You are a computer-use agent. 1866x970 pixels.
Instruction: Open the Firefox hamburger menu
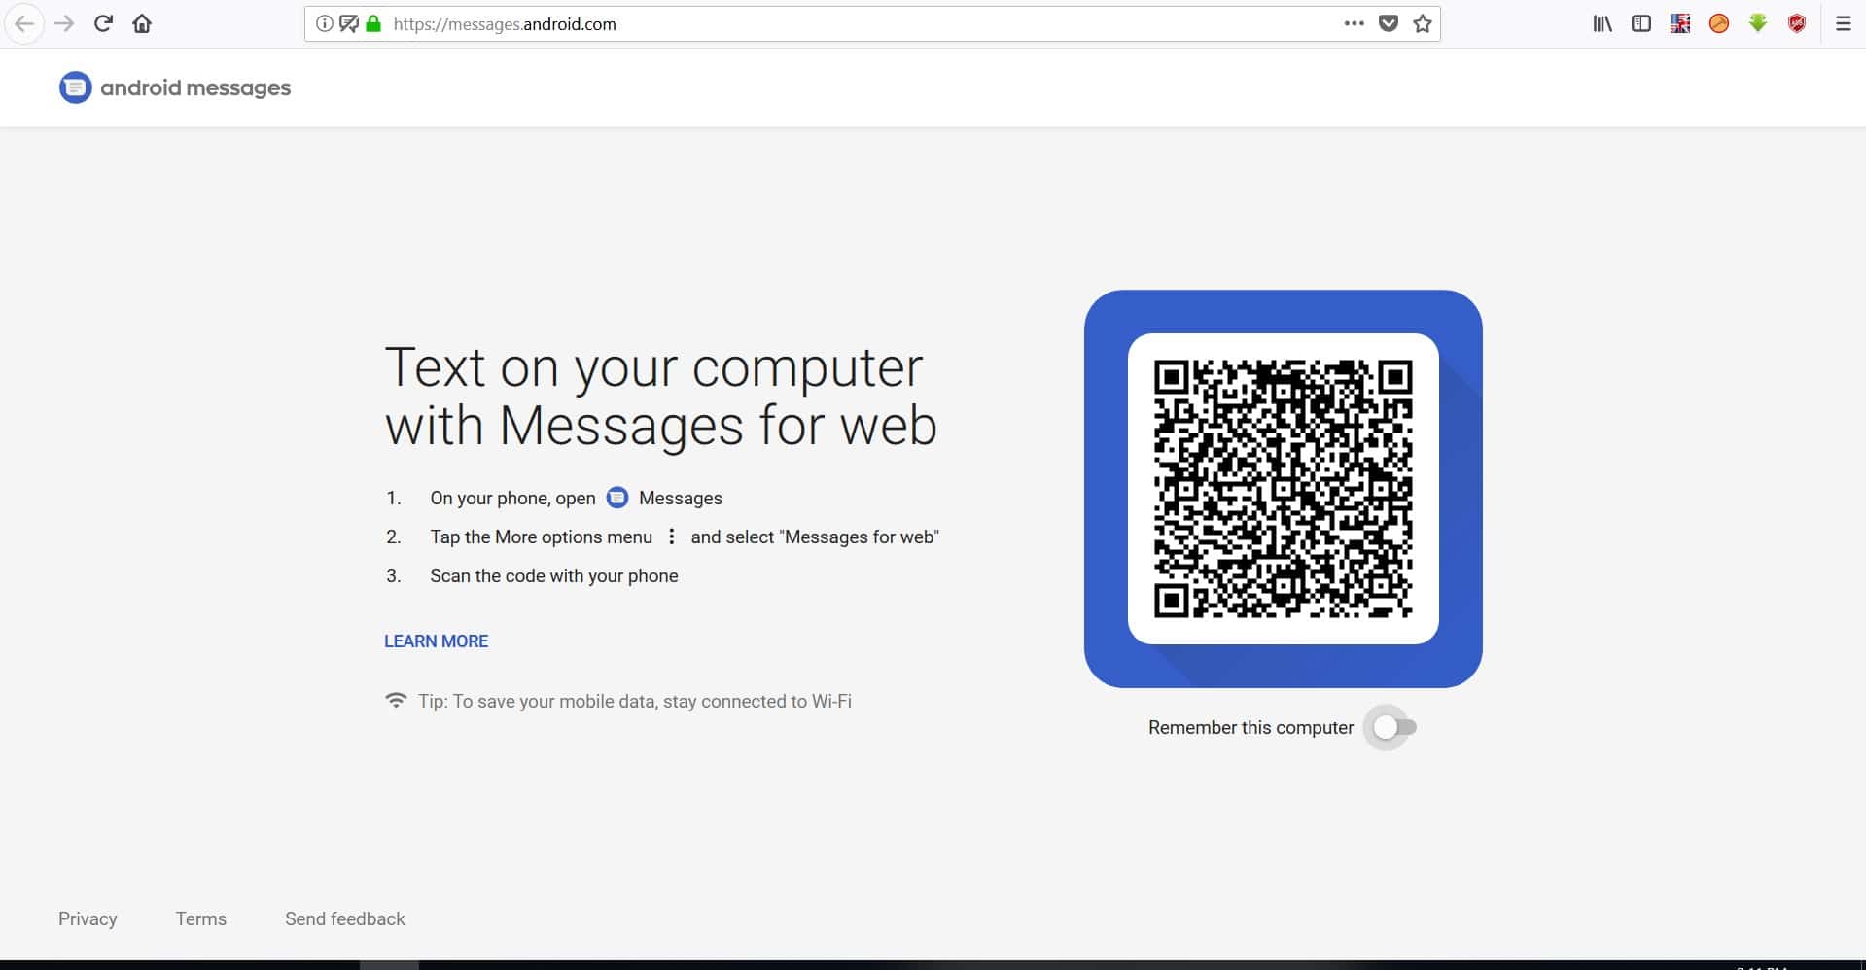click(1843, 24)
